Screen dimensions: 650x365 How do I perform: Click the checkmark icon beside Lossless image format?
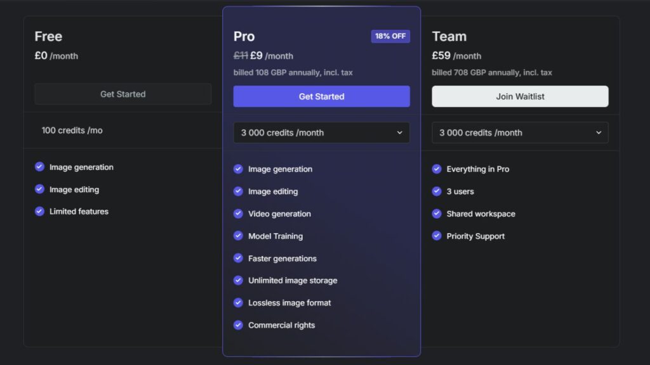tap(238, 302)
